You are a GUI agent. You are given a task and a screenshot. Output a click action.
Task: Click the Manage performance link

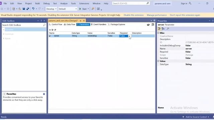[x=157, y=15]
